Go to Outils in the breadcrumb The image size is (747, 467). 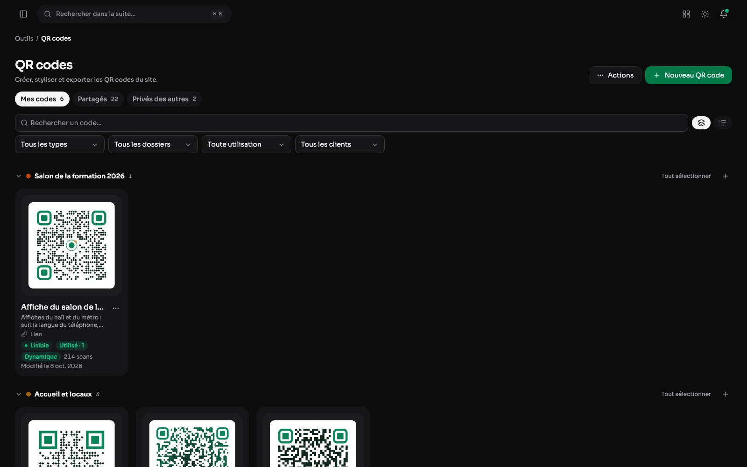(x=24, y=38)
